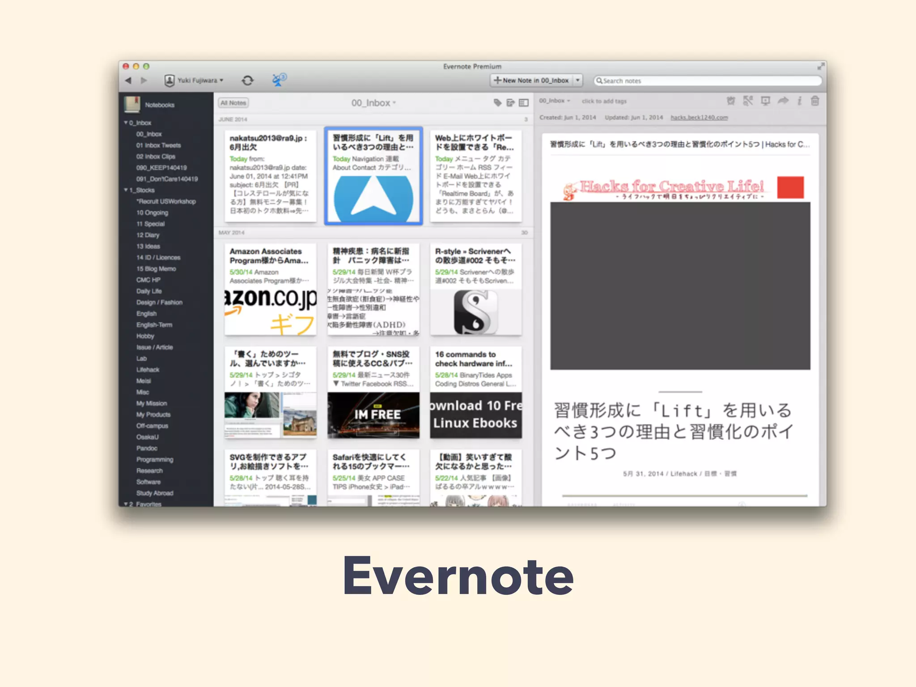This screenshot has height=687, width=916.
Task: Open the New Note dropdown arrow
Action: pyautogui.click(x=577, y=81)
